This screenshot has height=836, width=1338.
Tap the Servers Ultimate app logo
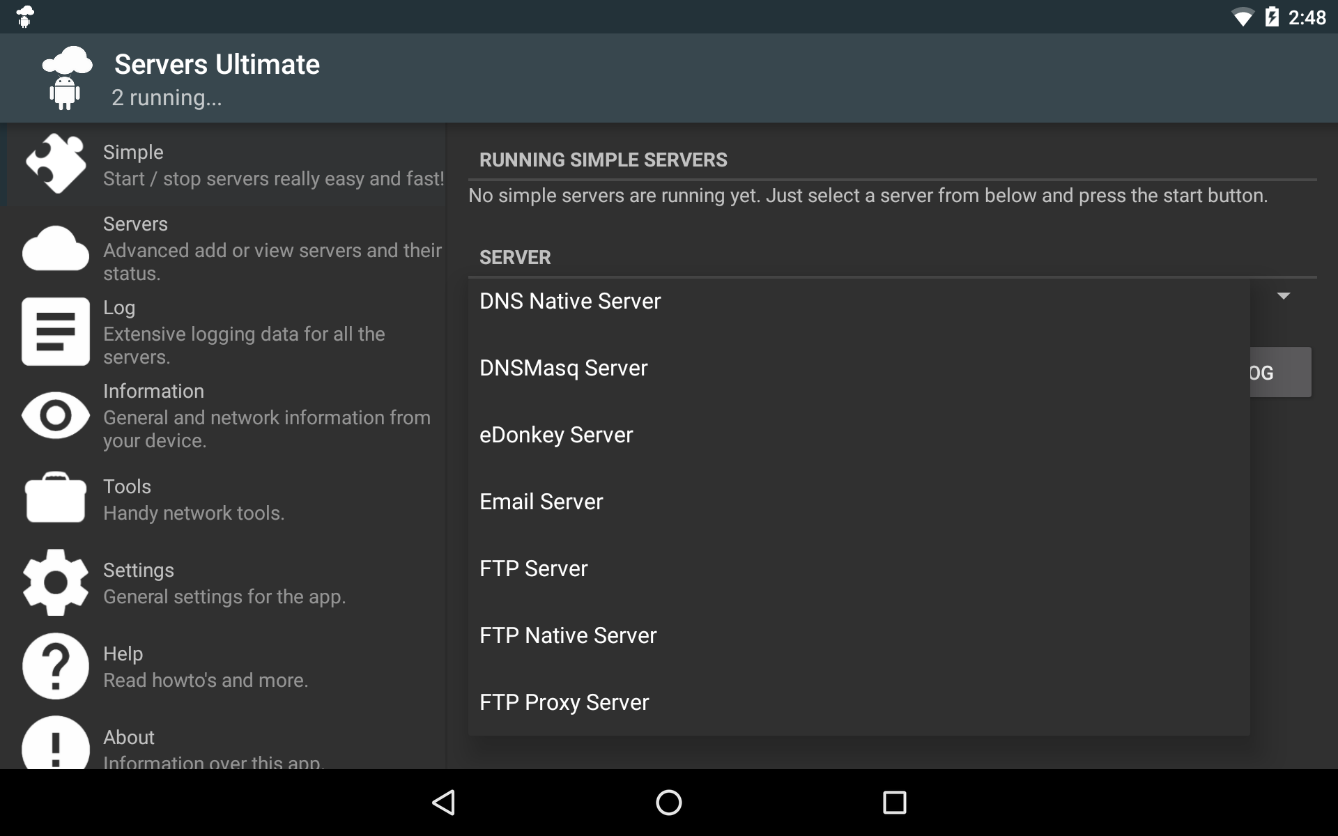click(67, 78)
